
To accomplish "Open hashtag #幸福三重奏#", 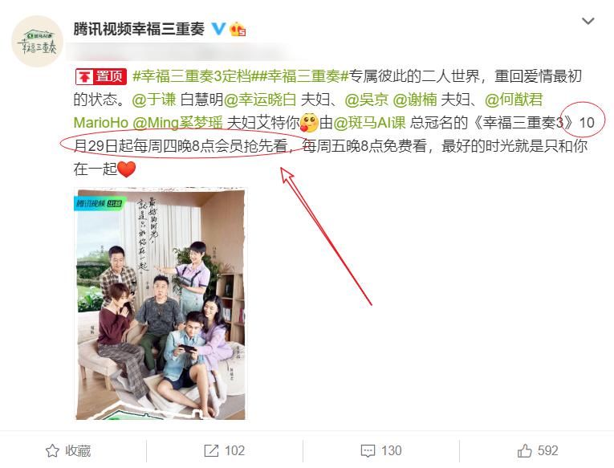I will 302,76.
